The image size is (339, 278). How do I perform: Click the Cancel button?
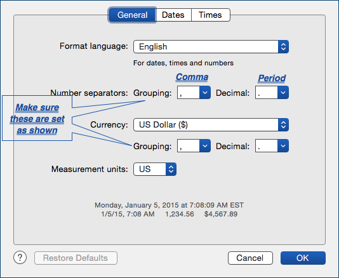click(250, 258)
